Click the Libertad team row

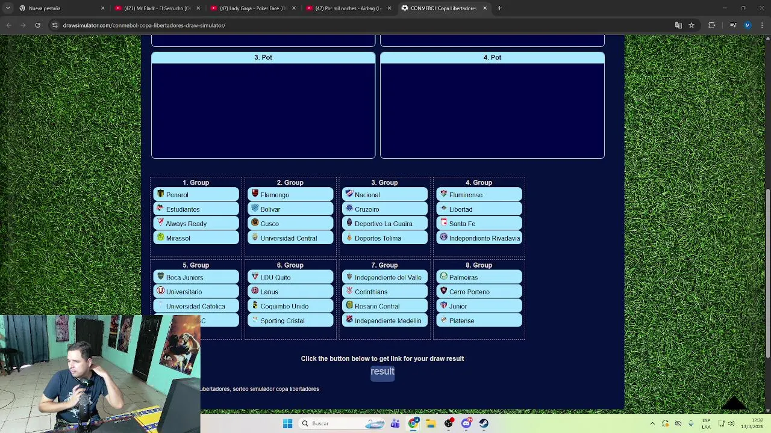click(x=479, y=209)
